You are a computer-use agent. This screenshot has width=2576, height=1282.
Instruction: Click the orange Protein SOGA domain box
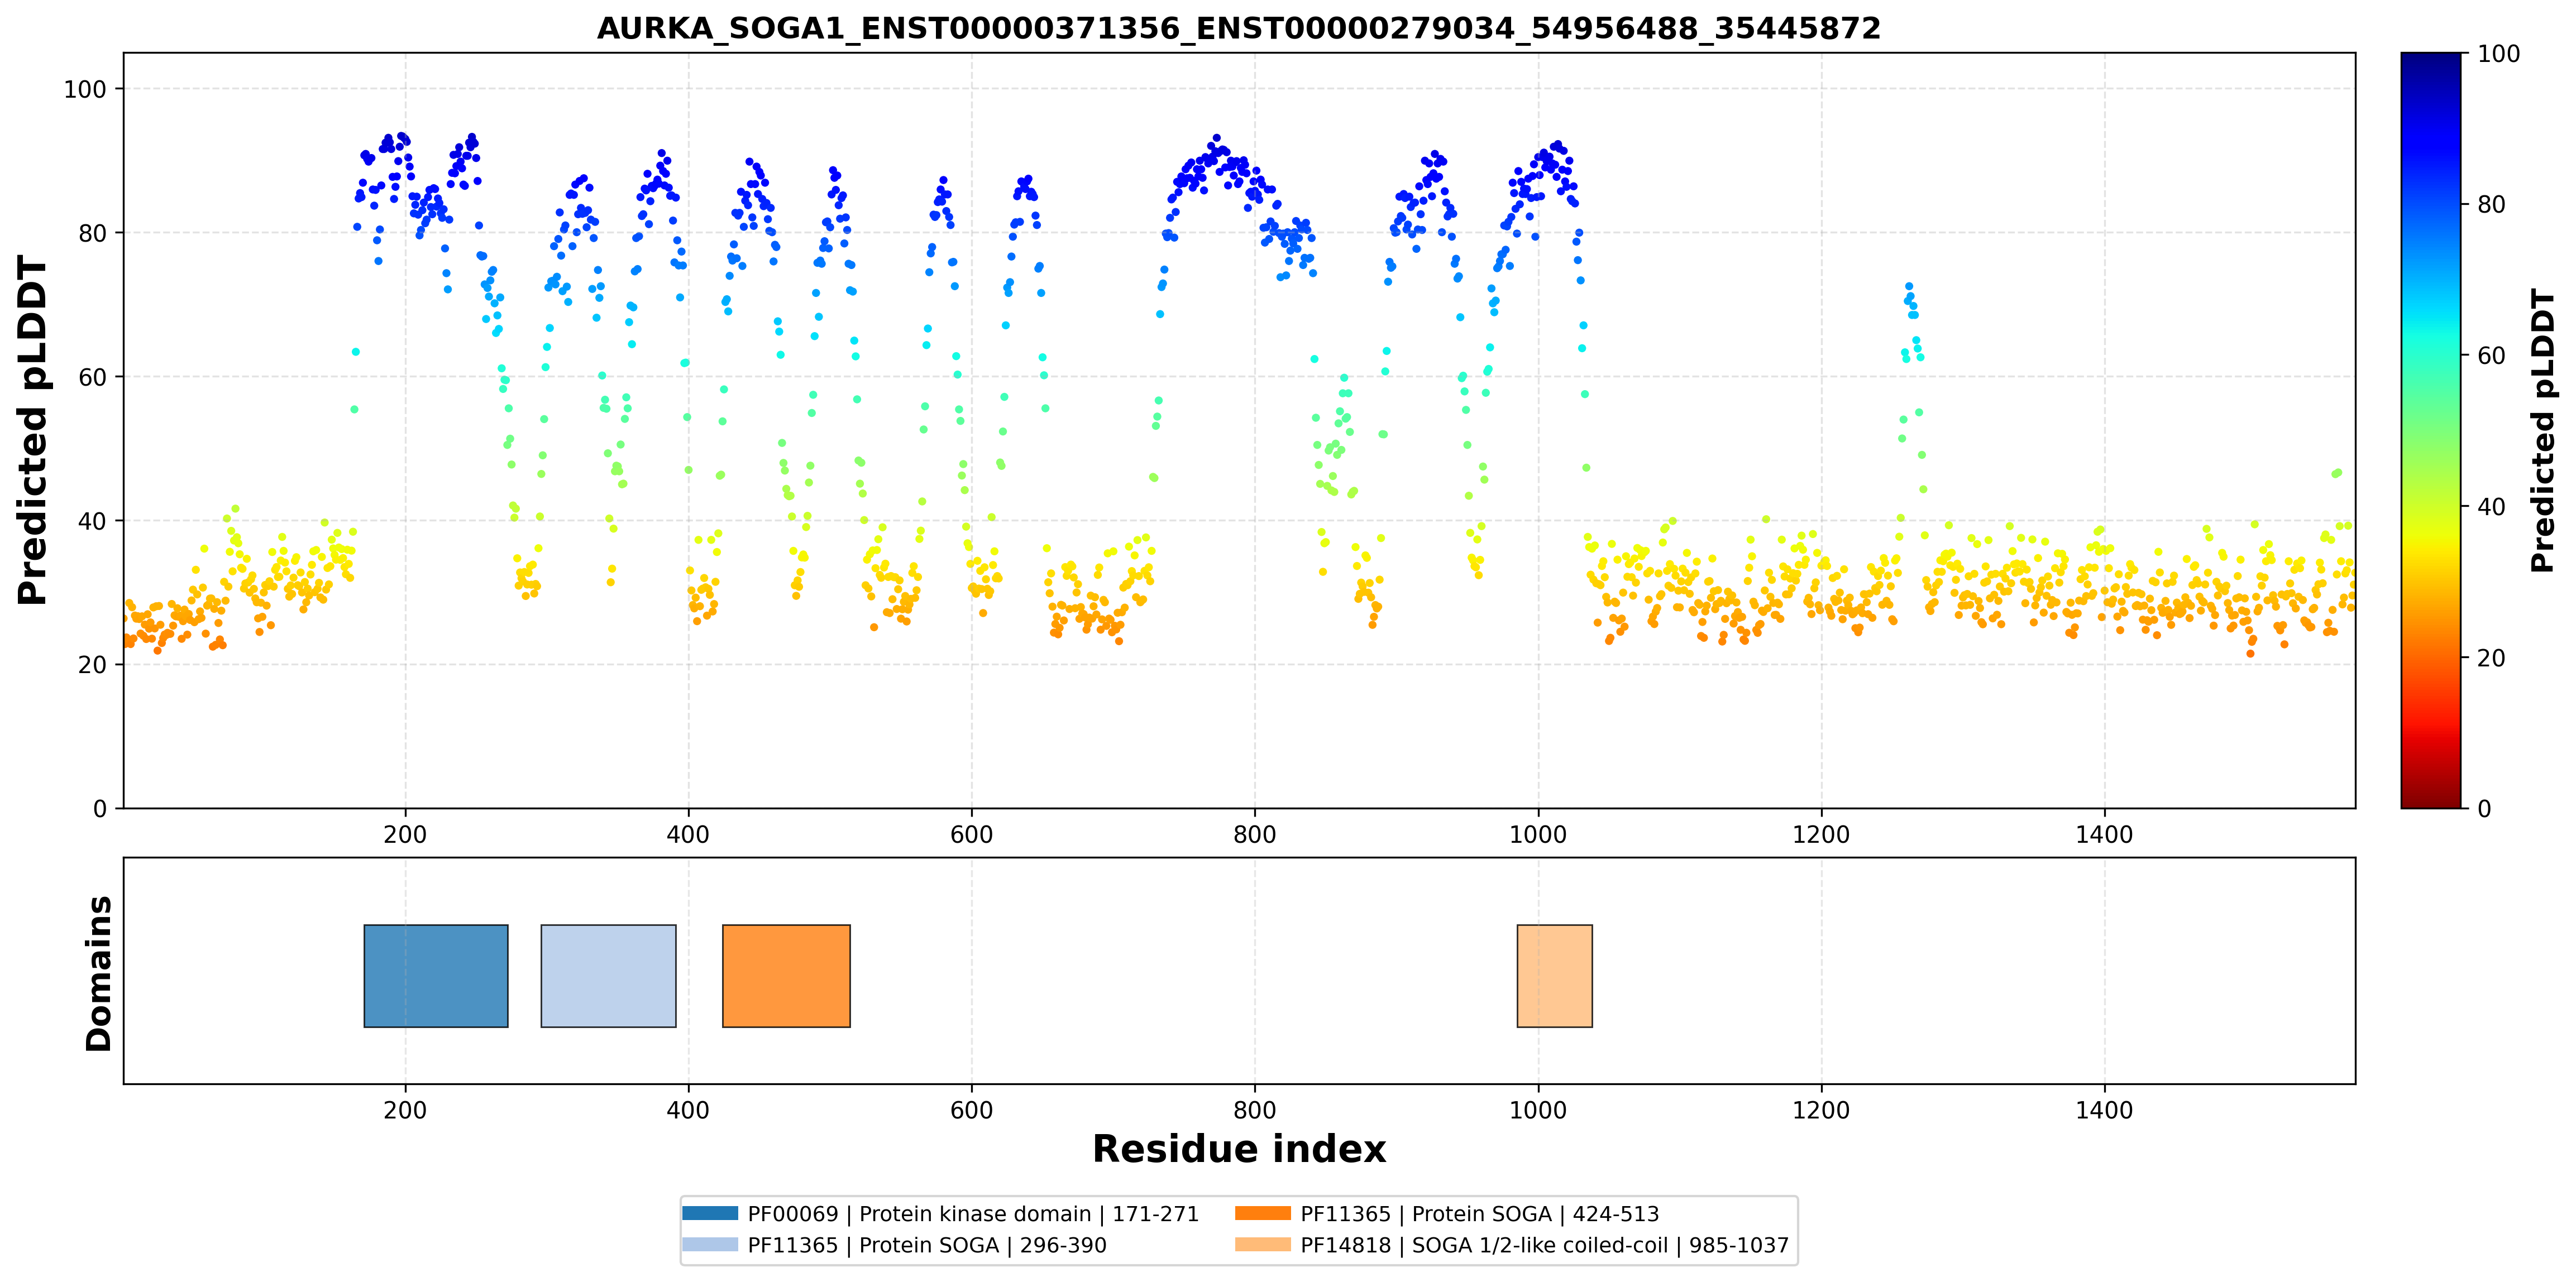786,975
